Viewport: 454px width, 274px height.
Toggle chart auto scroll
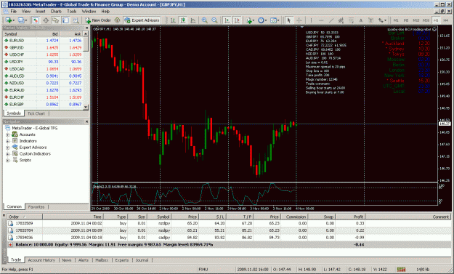(x=227, y=20)
